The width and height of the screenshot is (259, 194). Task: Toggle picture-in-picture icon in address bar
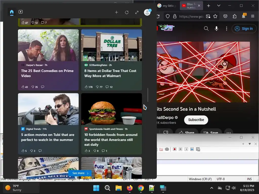tap(208, 16)
